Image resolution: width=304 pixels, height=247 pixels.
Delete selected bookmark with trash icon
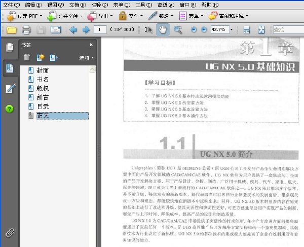27,57
